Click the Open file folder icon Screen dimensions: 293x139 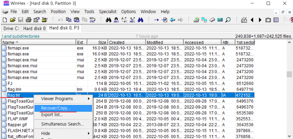(12, 20)
